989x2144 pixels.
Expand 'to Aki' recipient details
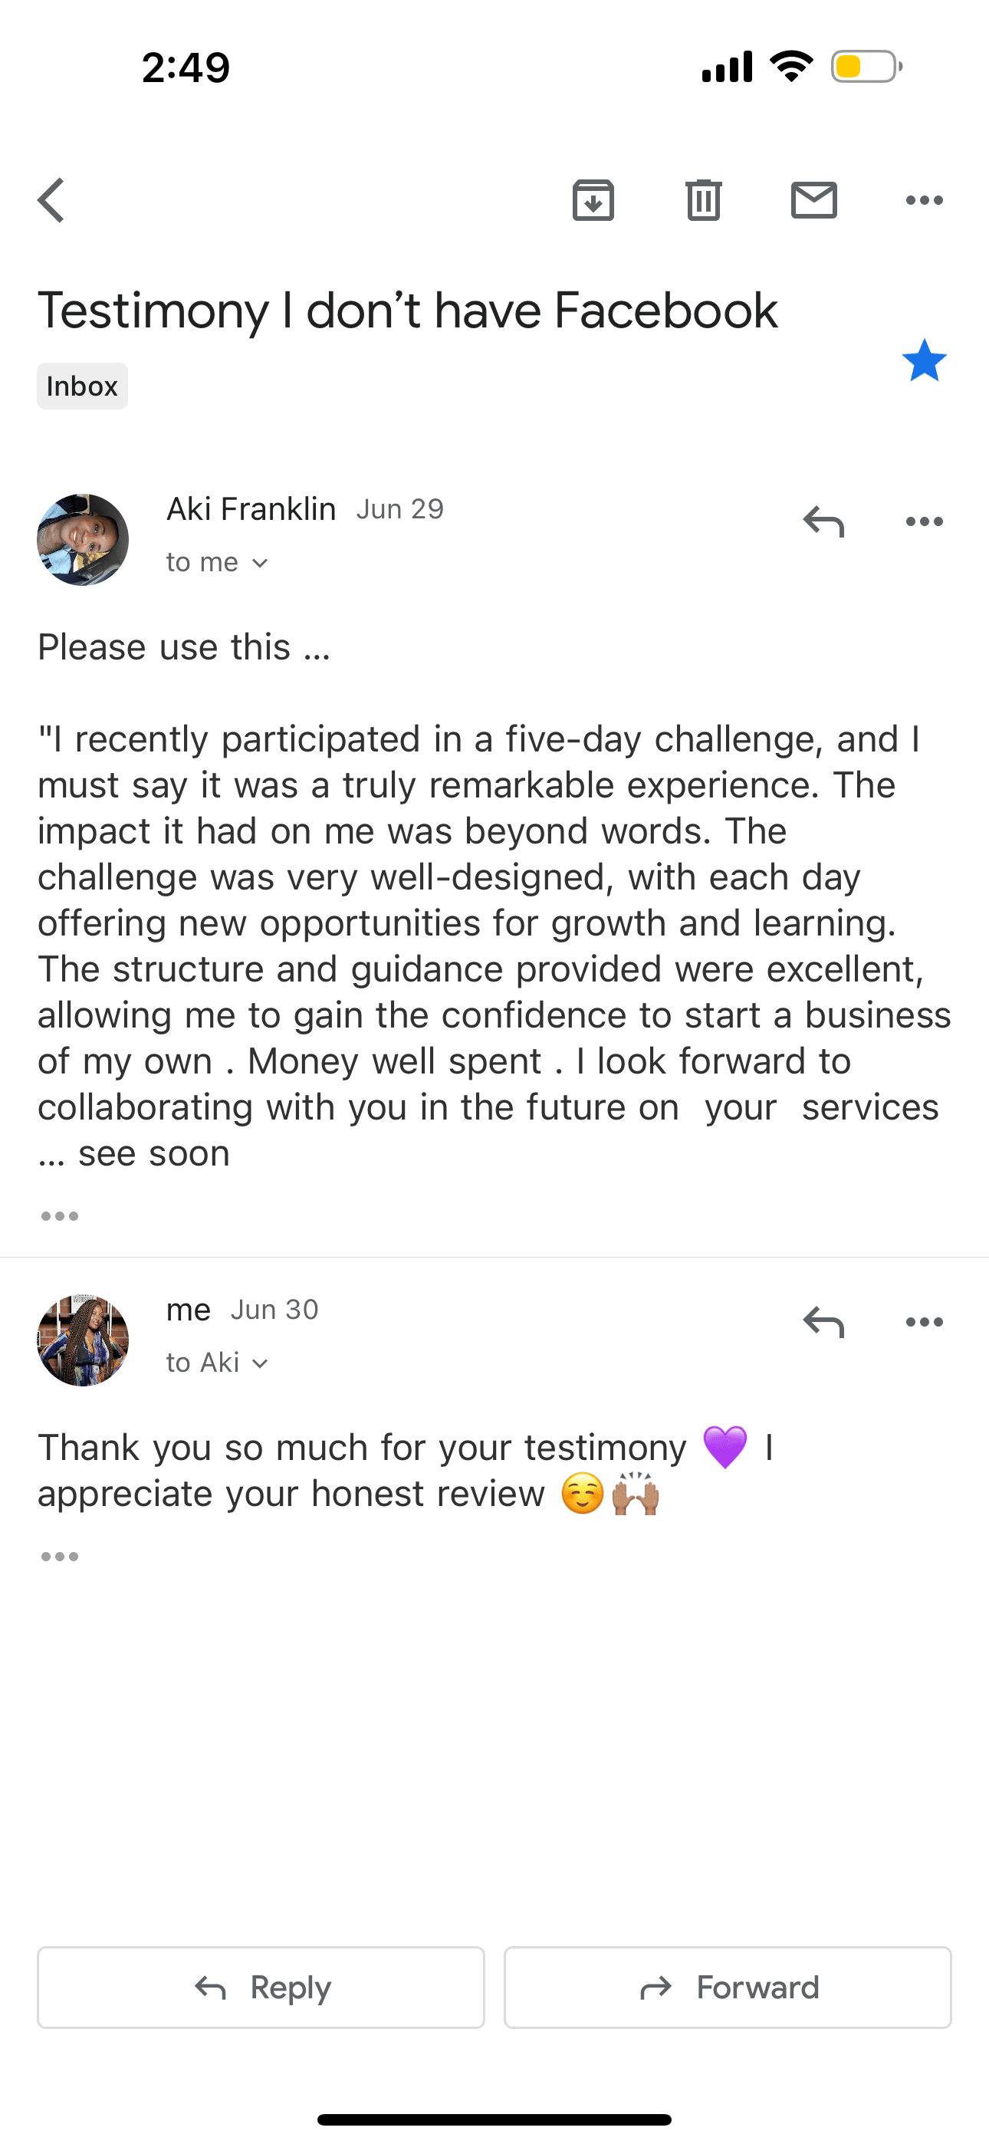216,1363
